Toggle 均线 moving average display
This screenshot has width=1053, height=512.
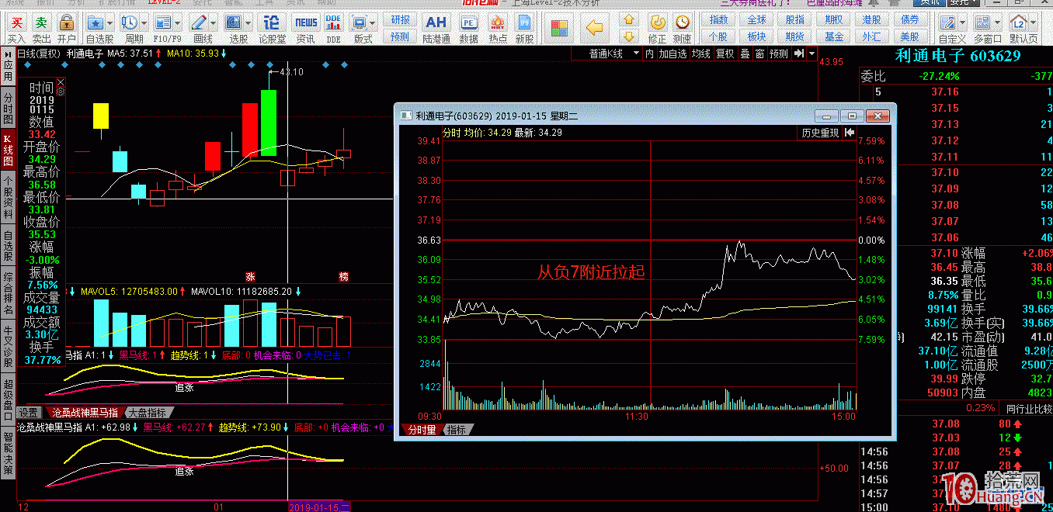(701, 54)
